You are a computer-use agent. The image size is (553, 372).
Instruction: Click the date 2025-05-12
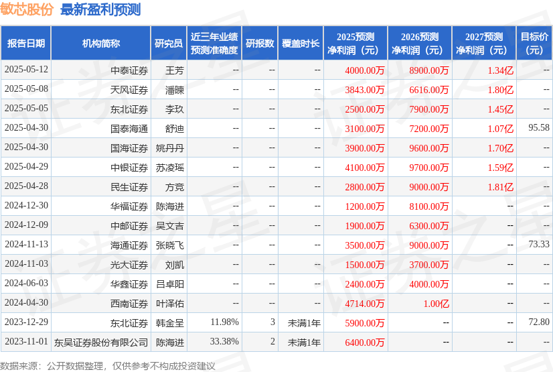26,70
